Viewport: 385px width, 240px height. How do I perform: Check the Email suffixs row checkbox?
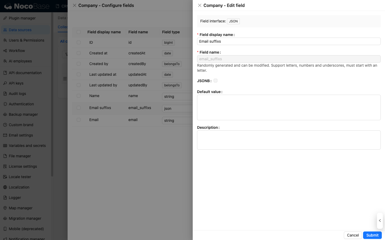pyautogui.click(x=79, y=108)
